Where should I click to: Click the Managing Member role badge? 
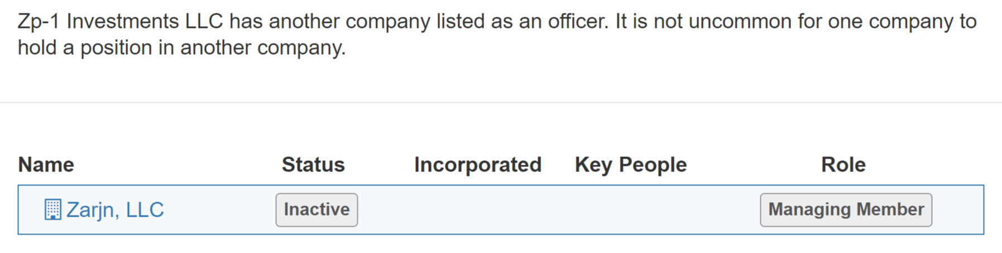(x=846, y=210)
